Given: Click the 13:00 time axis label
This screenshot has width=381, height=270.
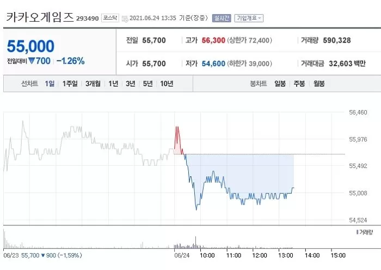Looking at the screenshot, I should tap(286, 255).
